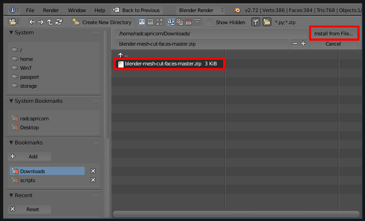Click Back to Previous button
The width and height of the screenshot is (365, 221).
(137, 10)
